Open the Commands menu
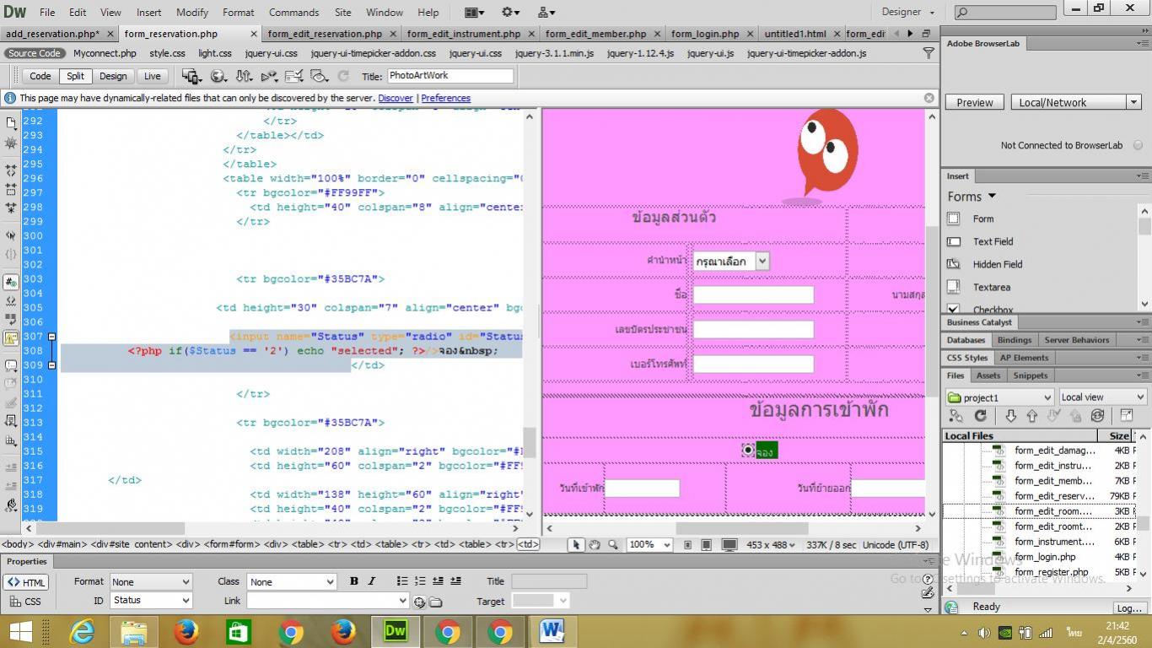 click(x=293, y=12)
